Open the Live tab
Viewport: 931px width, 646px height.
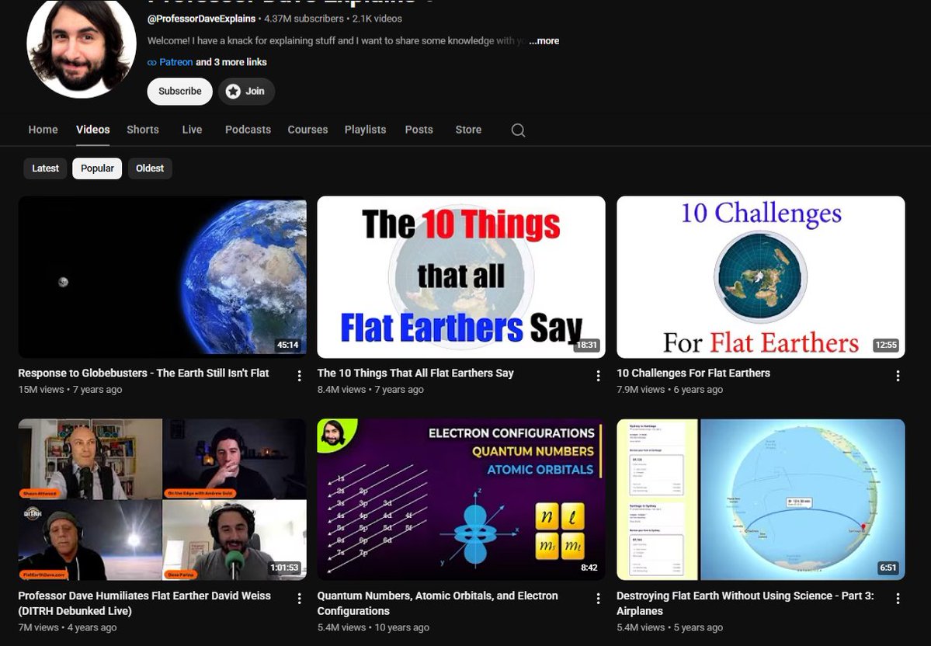(192, 130)
